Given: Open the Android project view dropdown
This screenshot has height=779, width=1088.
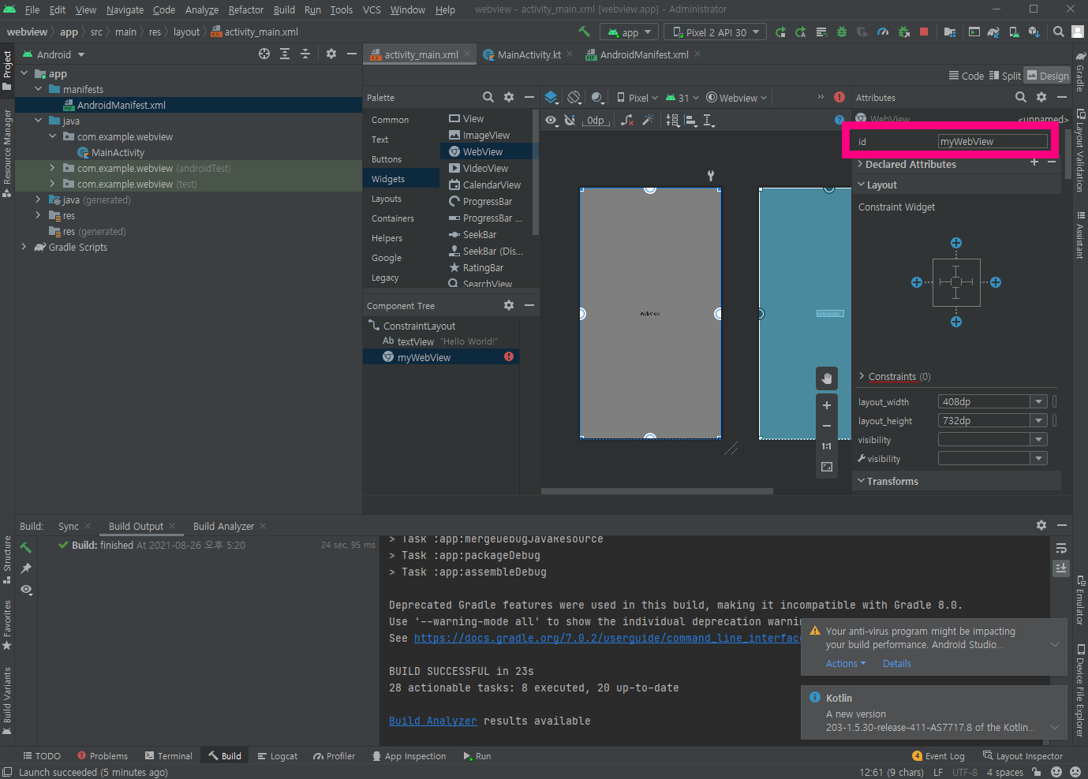Looking at the screenshot, I should click(x=54, y=54).
